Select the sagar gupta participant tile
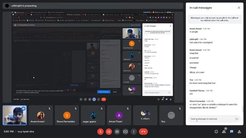Screen dimensions: 246x138 pyautogui.click(x=93, y=115)
